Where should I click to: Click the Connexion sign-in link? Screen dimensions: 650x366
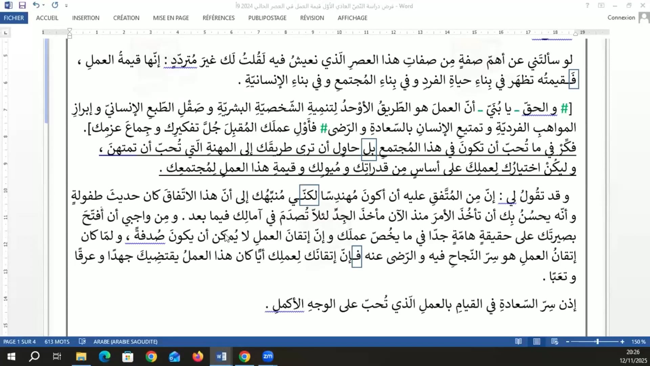click(621, 18)
